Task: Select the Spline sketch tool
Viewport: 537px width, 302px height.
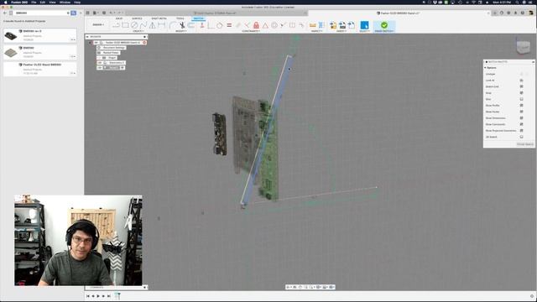Action: tap(143, 25)
